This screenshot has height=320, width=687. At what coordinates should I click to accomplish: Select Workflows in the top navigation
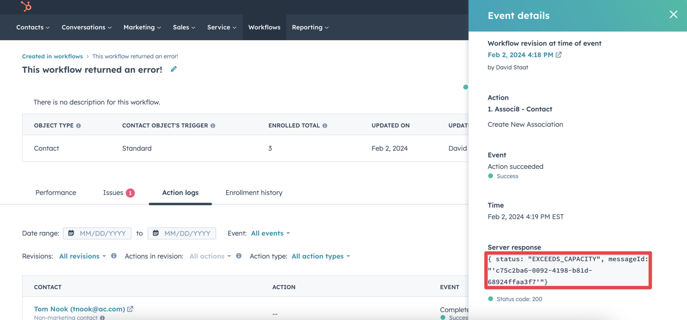click(x=264, y=27)
